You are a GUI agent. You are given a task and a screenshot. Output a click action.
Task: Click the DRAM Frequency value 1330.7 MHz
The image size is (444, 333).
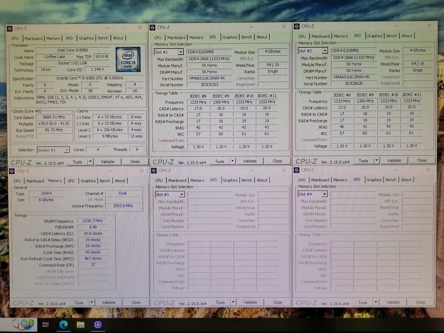(93, 221)
